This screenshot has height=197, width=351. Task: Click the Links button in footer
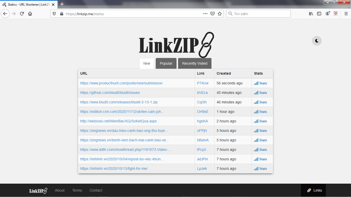pos(313,190)
